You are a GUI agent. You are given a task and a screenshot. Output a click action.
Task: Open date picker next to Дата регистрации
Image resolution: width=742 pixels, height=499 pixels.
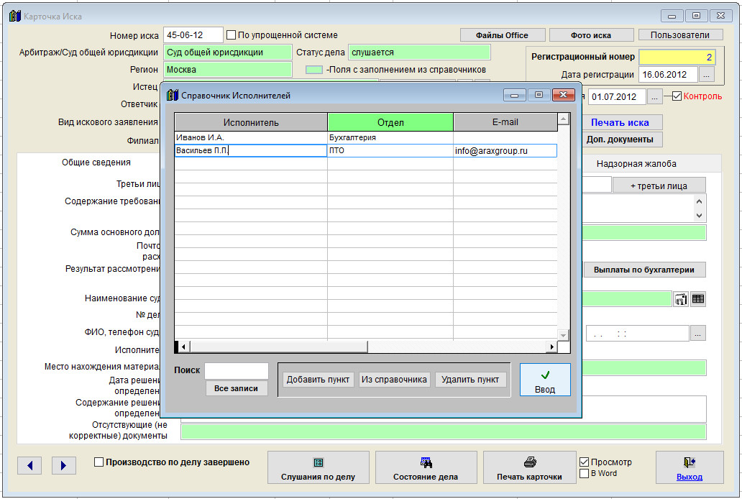click(x=707, y=75)
